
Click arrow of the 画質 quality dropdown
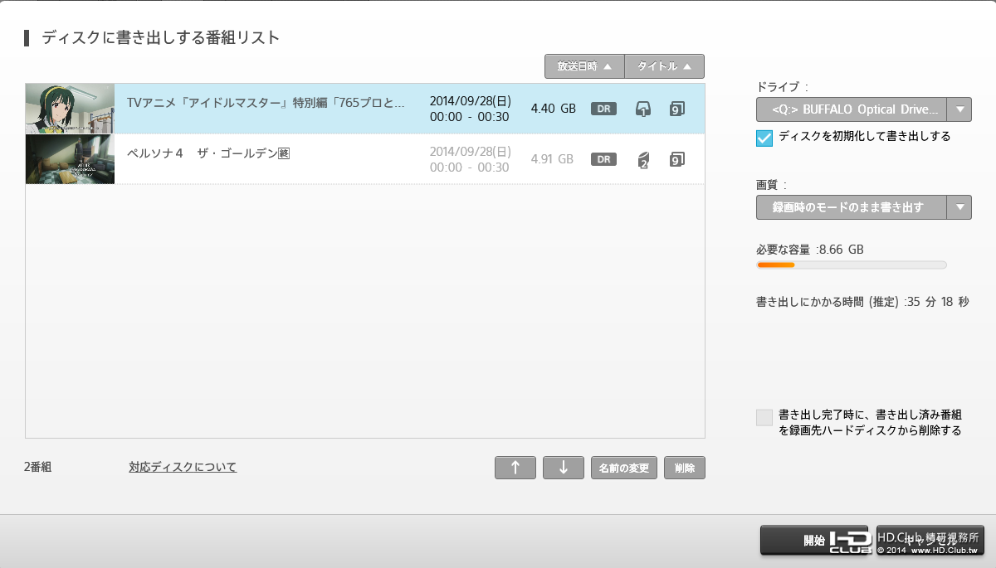[x=959, y=207]
